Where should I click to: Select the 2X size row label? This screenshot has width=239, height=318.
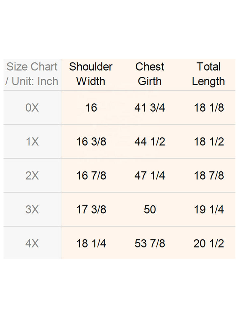point(32,176)
